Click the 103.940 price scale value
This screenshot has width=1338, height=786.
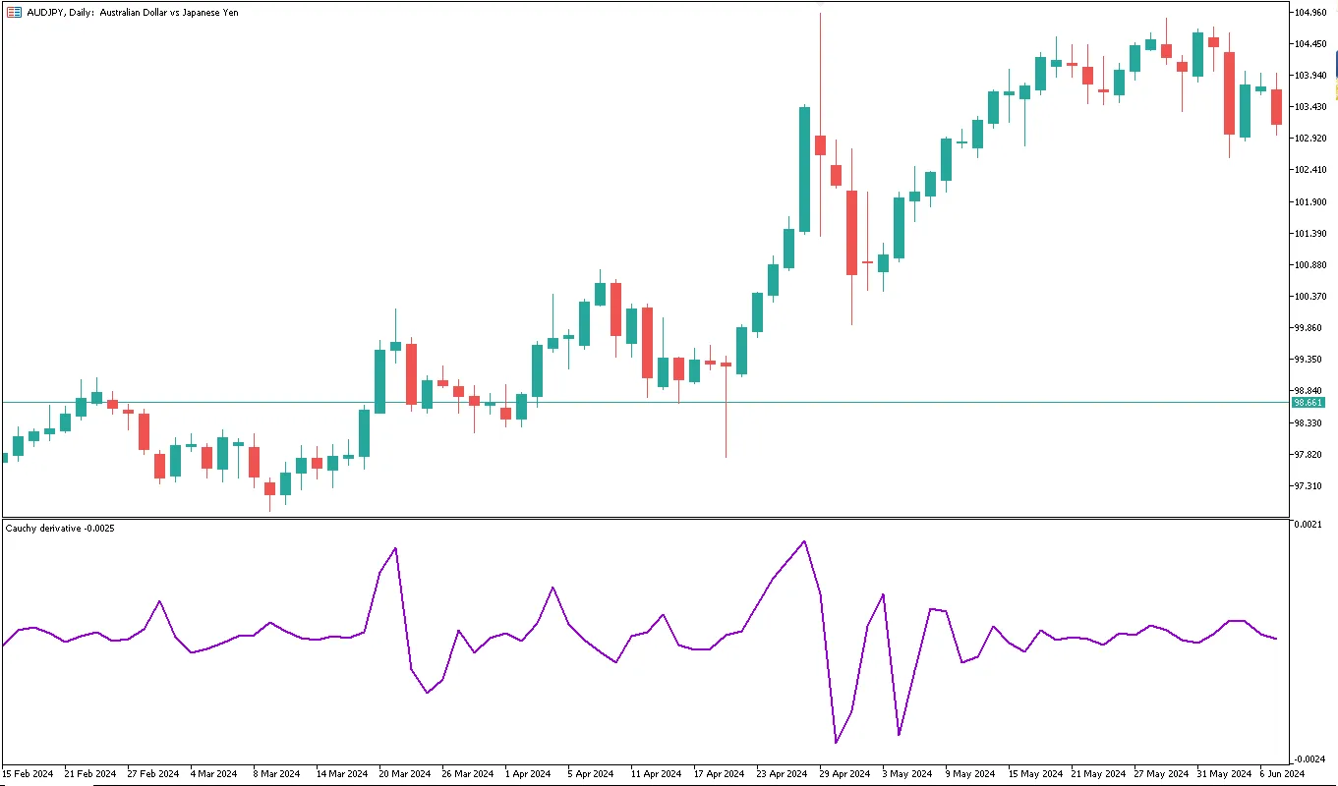click(x=1311, y=76)
